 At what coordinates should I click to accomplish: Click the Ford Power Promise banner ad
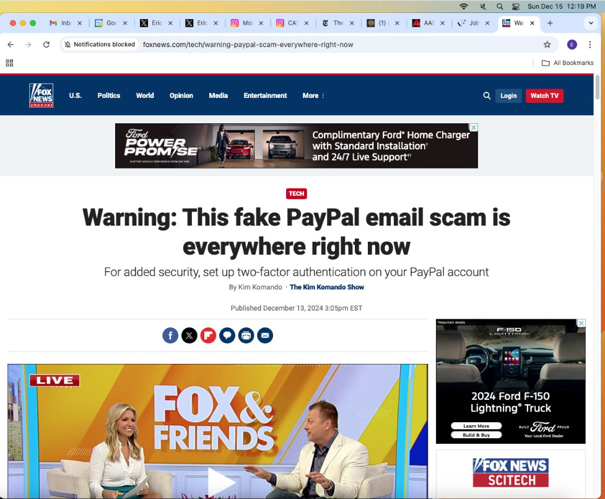click(297, 146)
